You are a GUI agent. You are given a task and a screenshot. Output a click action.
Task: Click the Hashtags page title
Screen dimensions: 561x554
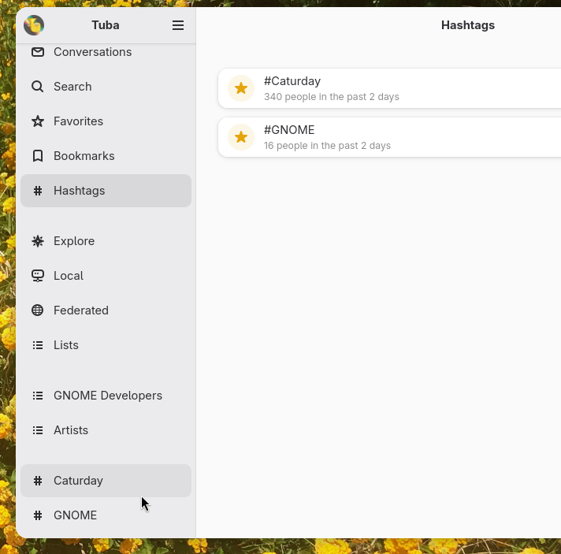(x=468, y=25)
